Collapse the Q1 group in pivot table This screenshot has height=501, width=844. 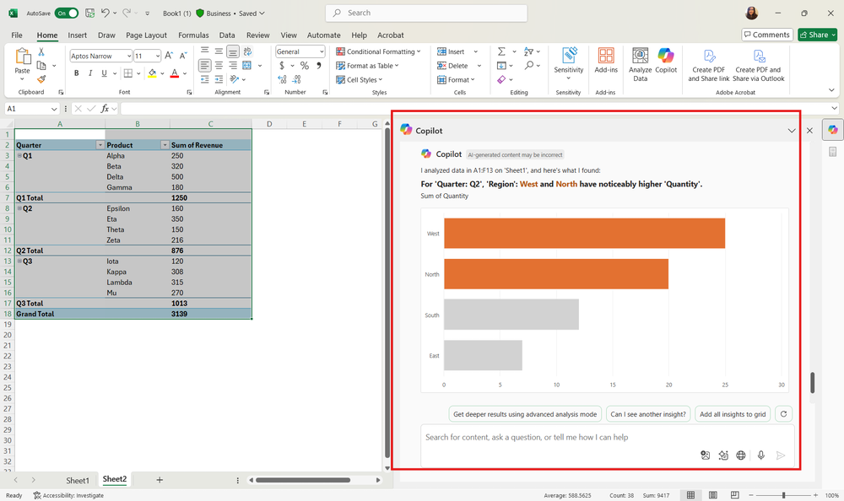[x=19, y=155]
